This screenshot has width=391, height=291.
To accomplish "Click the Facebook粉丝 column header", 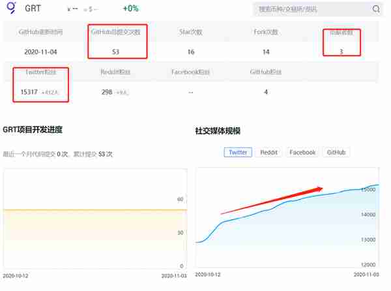I will point(190,72).
